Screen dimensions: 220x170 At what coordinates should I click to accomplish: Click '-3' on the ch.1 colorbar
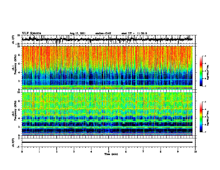pyautogui.click(x=205, y=56)
